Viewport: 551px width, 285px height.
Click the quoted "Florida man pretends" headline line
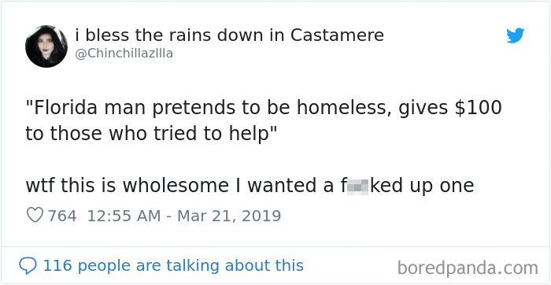point(264,108)
